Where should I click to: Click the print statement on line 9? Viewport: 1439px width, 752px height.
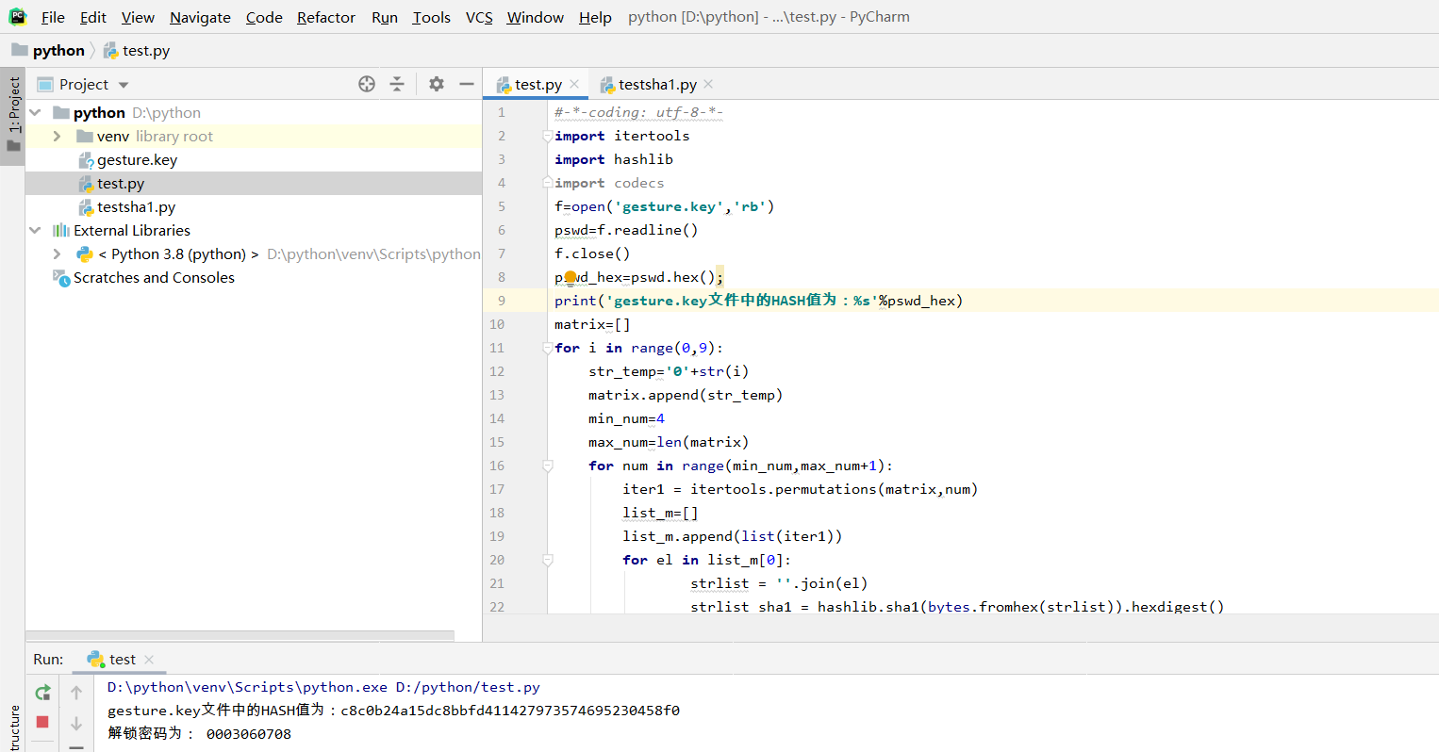(x=758, y=301)
